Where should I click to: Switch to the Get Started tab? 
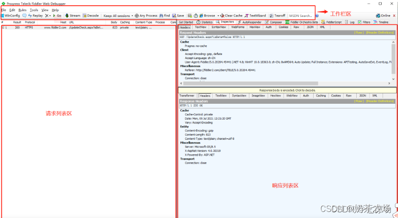[186, 22]
